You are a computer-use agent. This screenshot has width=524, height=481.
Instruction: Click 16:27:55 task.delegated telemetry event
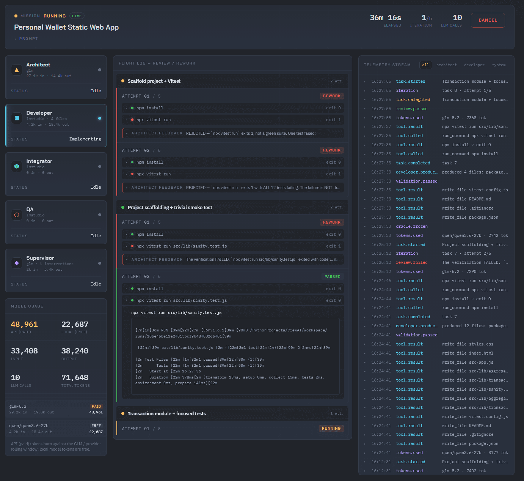tap(413, 99)
